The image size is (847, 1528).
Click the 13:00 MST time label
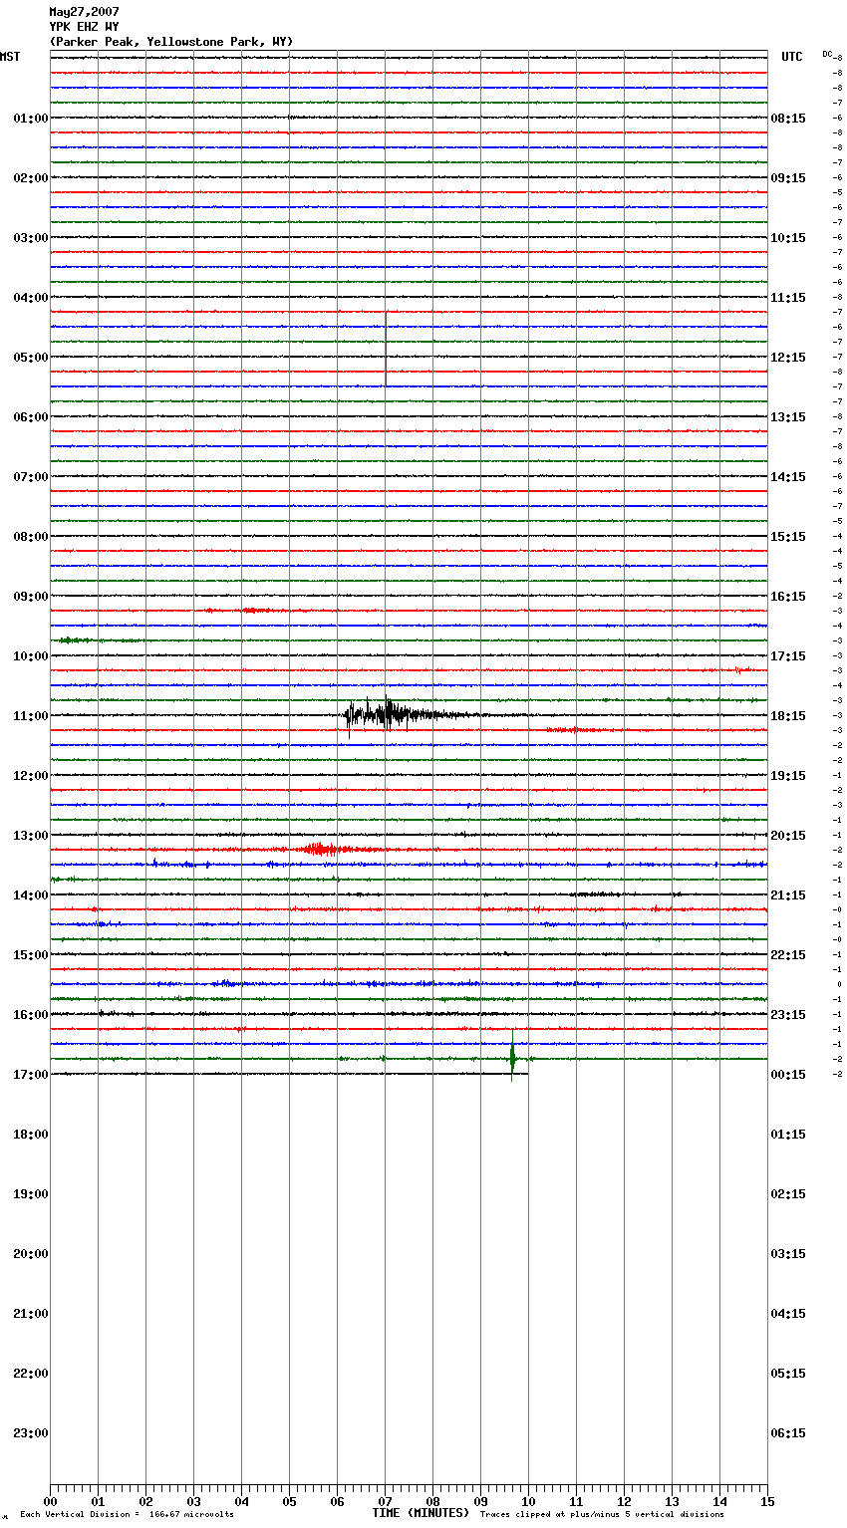pyautogui.click(x=31, y=836)
